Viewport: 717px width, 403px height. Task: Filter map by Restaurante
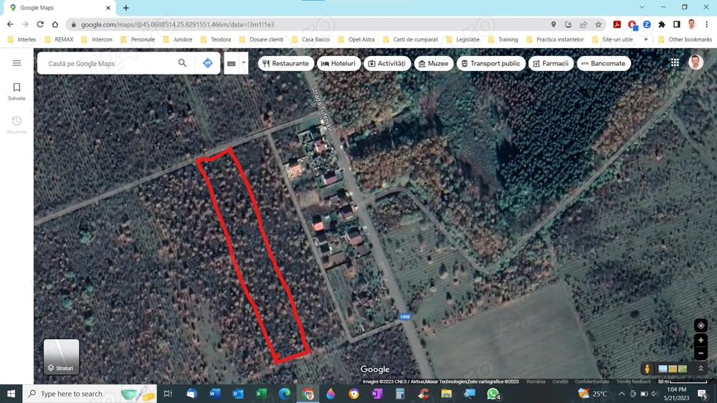tap(286, 64)
